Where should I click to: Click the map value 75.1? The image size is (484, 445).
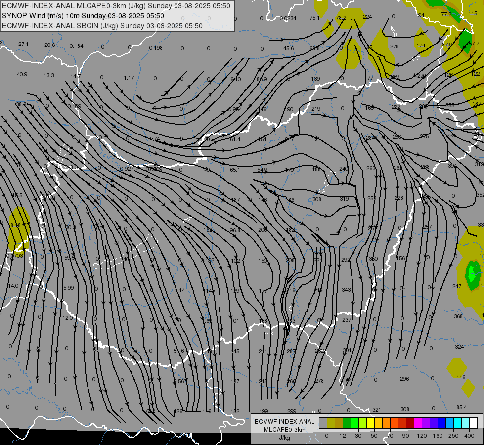click(314, 18)
